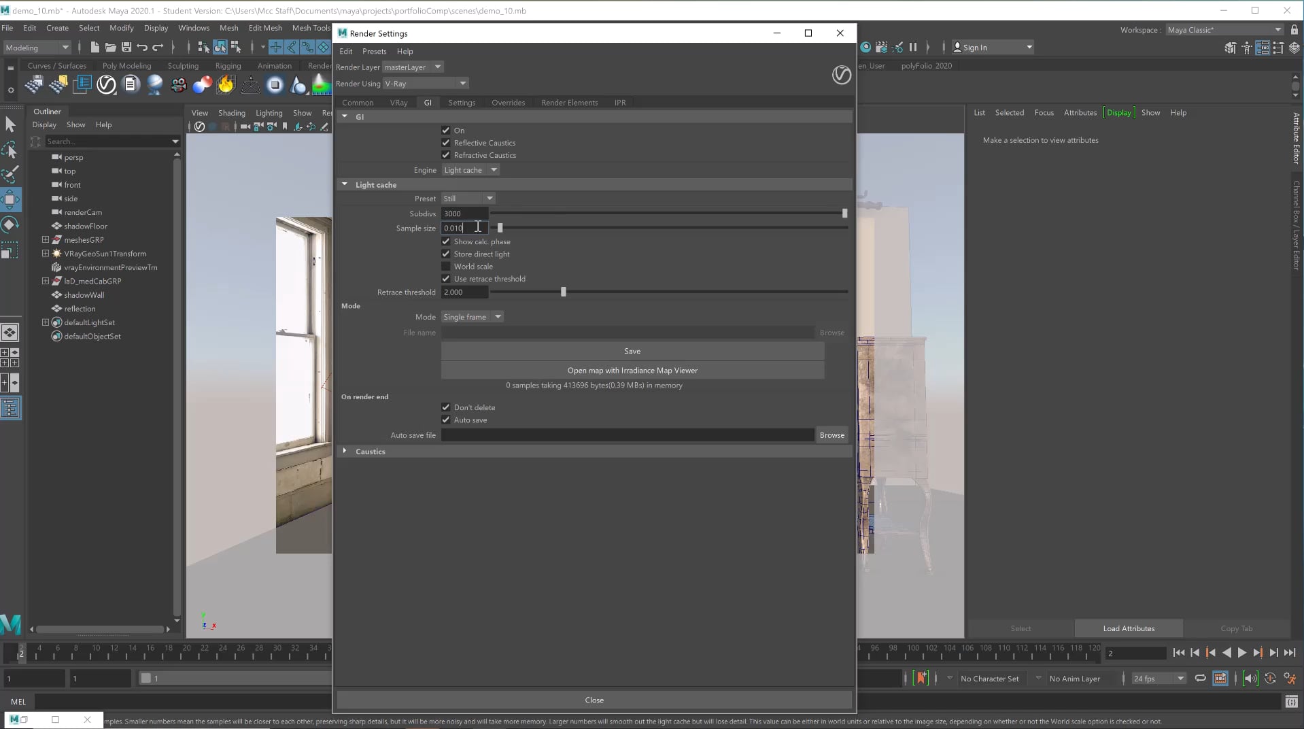The height and width of the screenshot is (729, 1304).
Task: Click the Save button for light cache
Action: click(632, 351)
